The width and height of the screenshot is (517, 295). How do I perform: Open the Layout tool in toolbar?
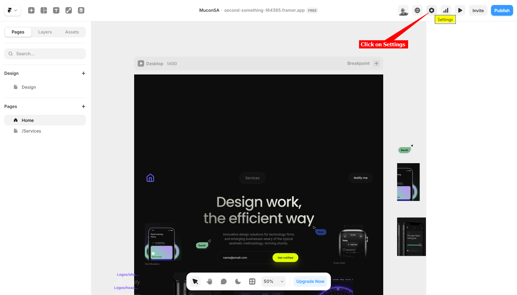point(44,10)
